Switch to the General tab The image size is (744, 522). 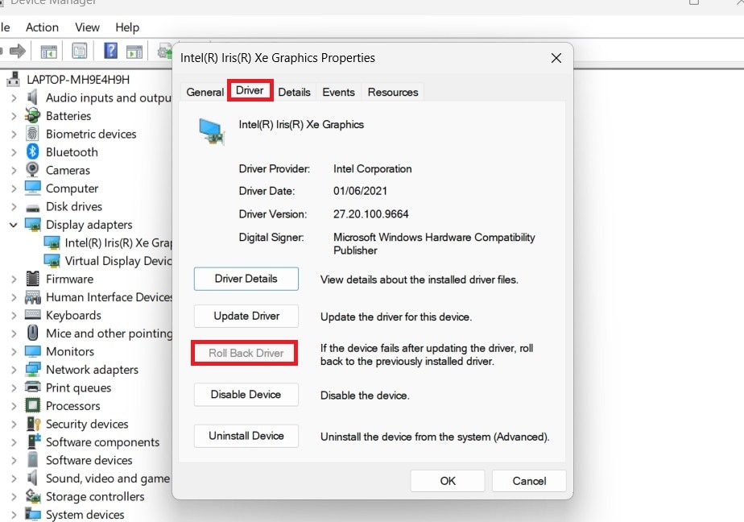click(x=205, y=92)
